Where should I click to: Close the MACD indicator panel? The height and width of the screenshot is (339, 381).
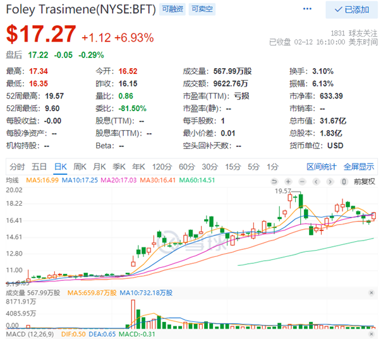[372, 335]
